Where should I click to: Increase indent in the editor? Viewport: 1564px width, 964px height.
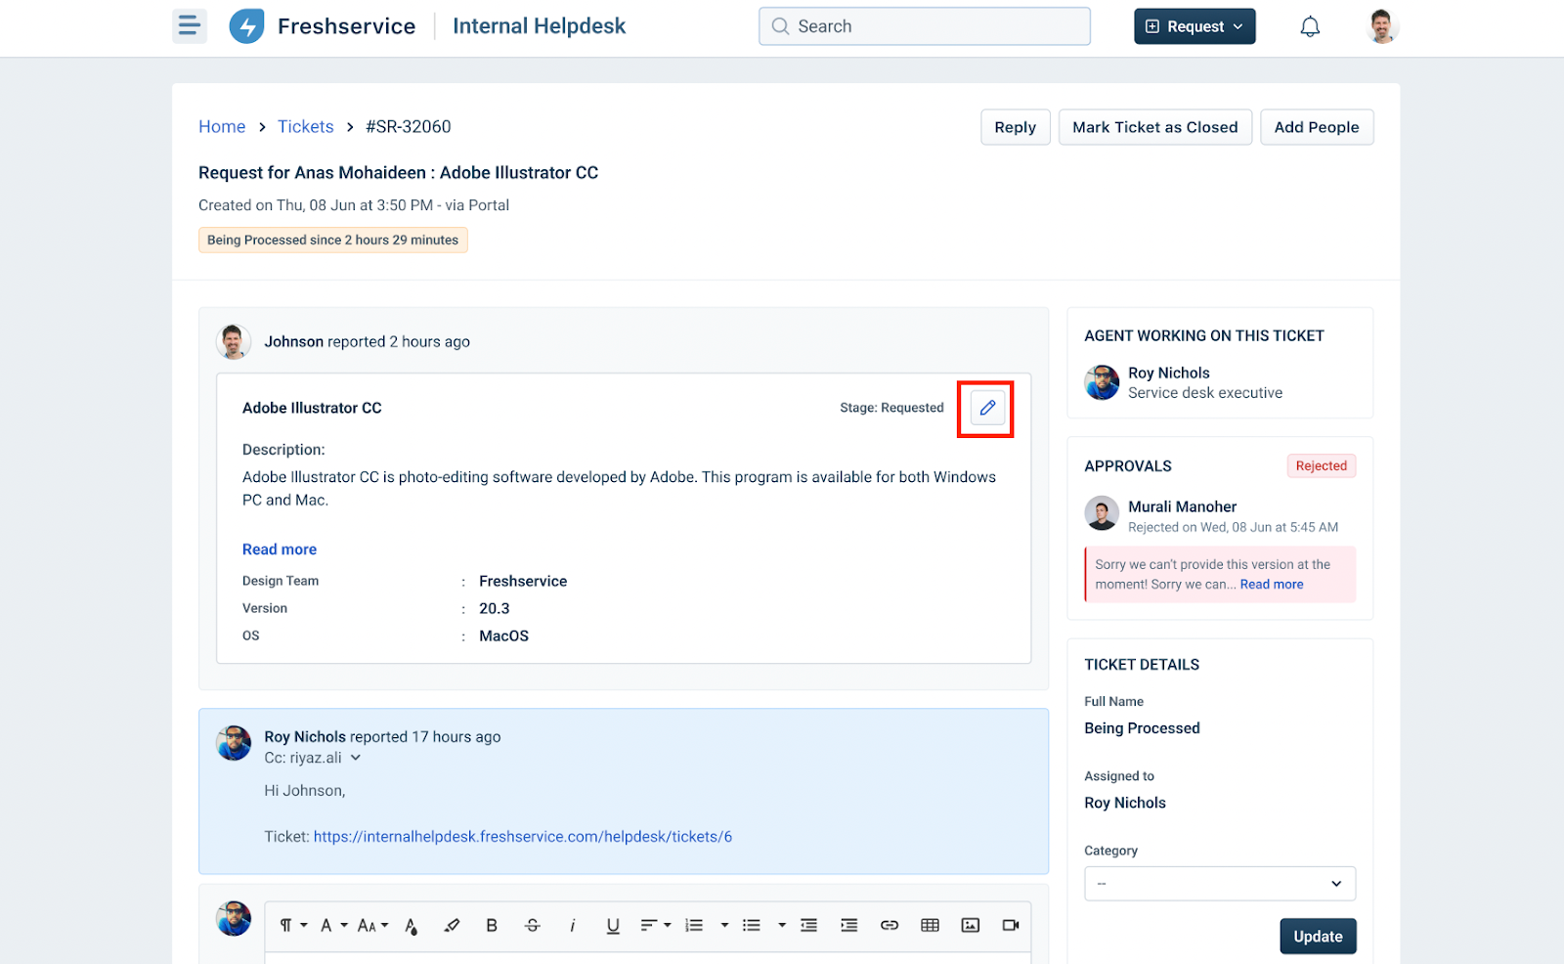click(x=848, y=925)
